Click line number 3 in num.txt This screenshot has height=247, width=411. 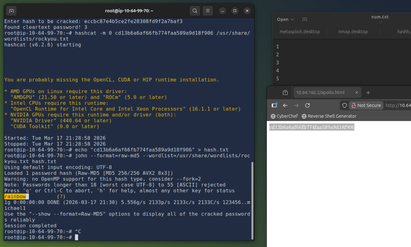click(x=277, y=63)
